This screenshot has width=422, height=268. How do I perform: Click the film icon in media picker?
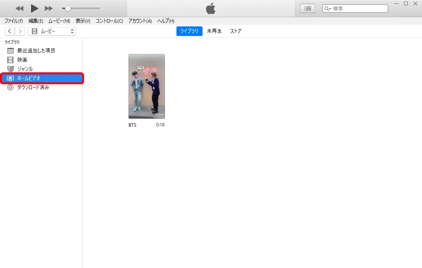(x=35, y=31)
